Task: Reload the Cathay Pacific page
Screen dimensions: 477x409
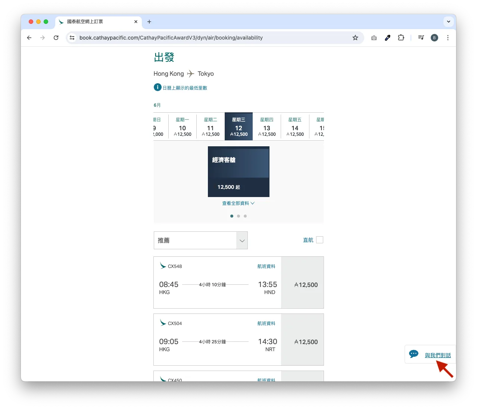Action: pos(56,38)
